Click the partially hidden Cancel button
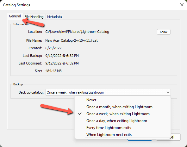The width and height of the screenshot is (187, 147). (x=176, y=137)
